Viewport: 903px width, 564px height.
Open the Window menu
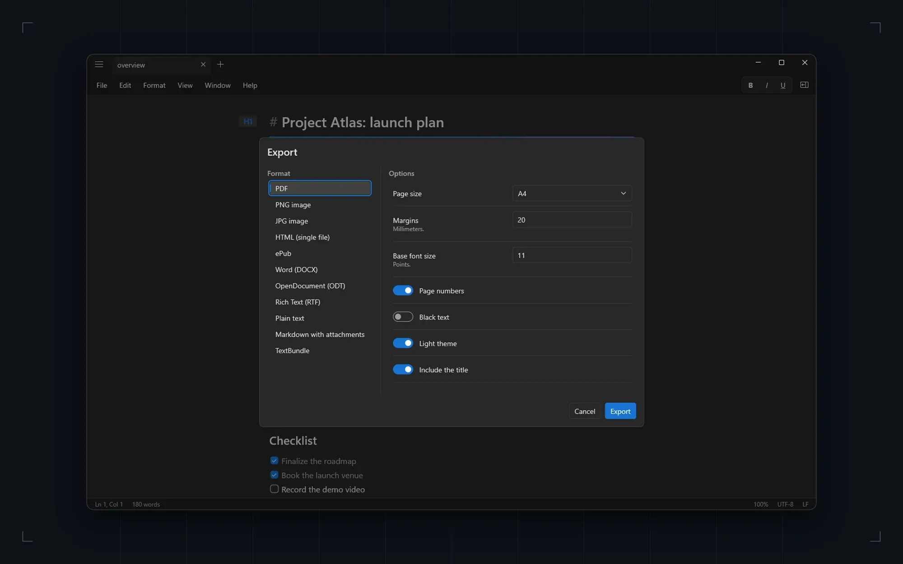(x=218, y=85)
